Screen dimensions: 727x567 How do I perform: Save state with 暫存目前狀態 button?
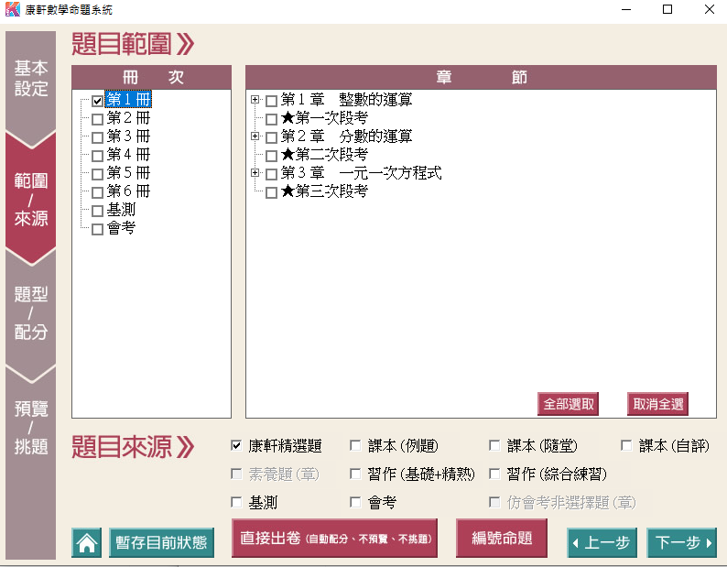pos(161,542)
